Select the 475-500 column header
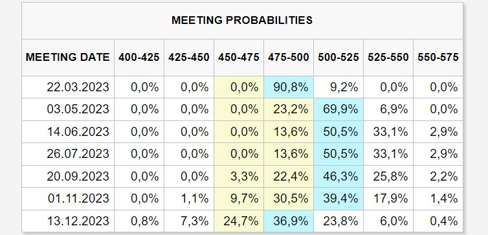488x235 pixels. point(289,57)
